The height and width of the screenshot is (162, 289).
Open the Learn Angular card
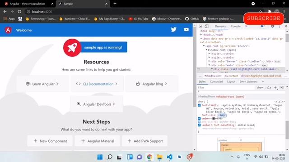42,84
